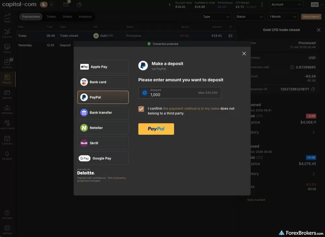Screen dimensions: 325x237
Task: Click the Deloitte audited logo
Action: (x=86, y=172)
